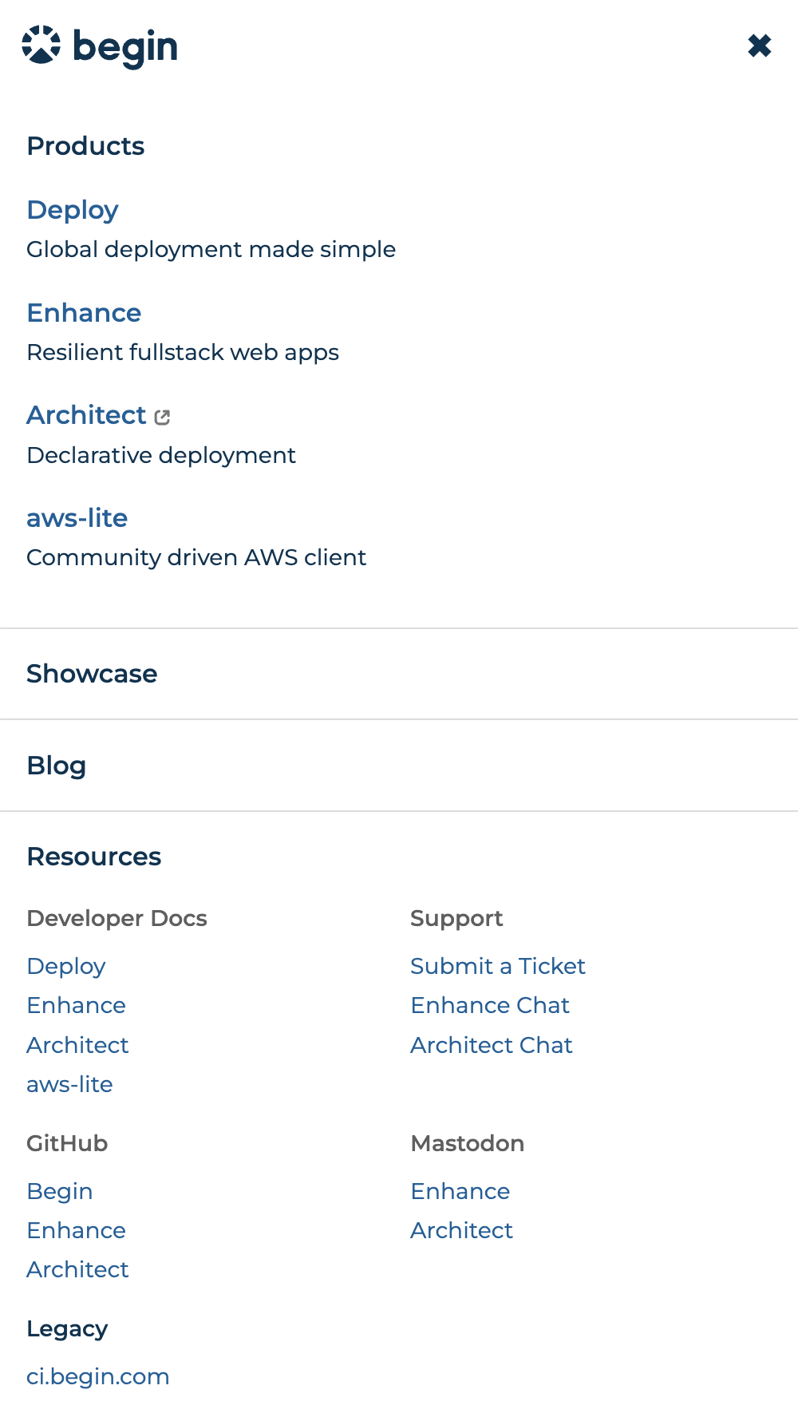Click the 'Mastodon' heading
798x1421 pixels.
(468, 1143)
